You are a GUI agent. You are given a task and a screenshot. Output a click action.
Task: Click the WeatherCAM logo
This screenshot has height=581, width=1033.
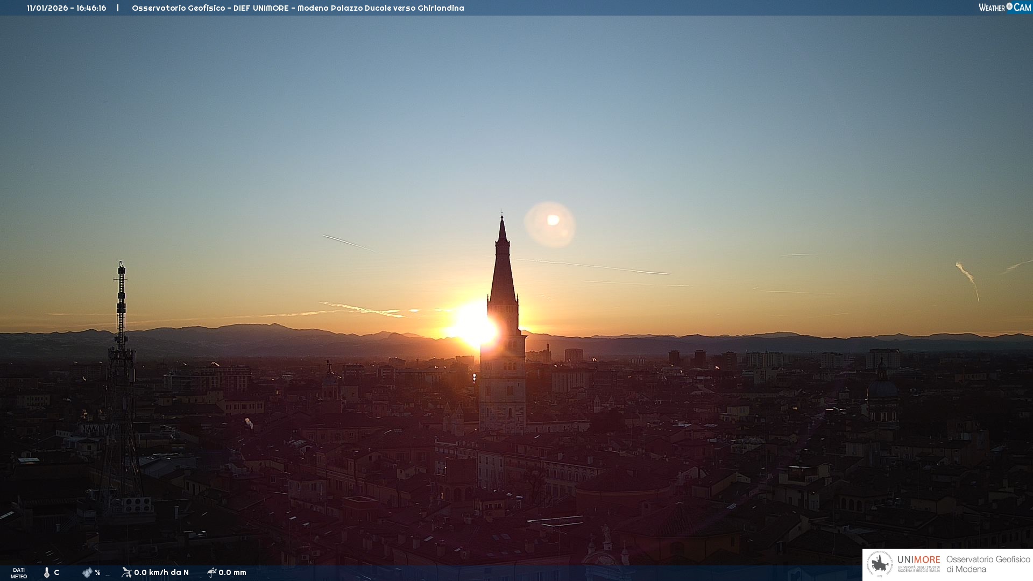pos(1004,8)
